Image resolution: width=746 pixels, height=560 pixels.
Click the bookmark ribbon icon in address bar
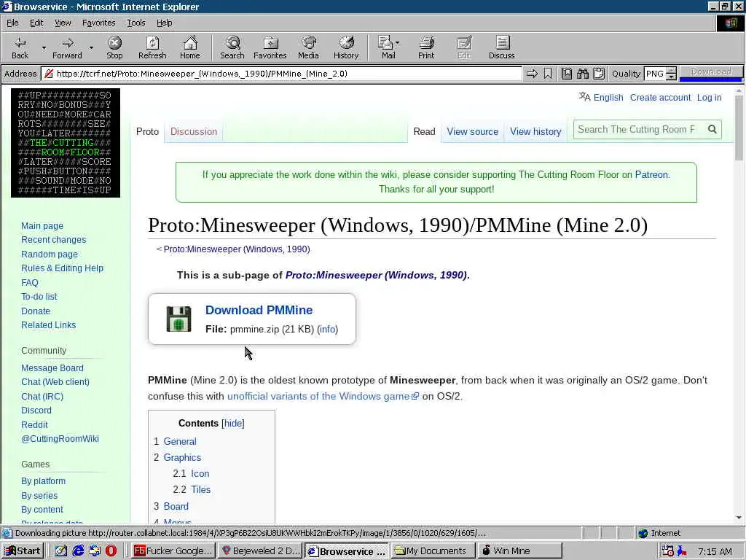pos(548,74)
